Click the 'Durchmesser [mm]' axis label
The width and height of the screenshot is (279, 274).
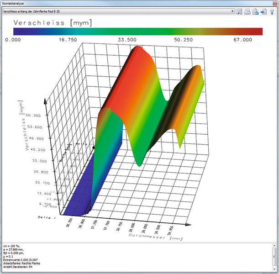(x=156, y=237)
